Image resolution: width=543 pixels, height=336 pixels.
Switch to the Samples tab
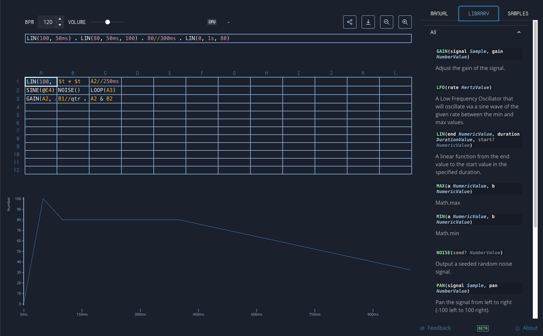click(518, 13)
